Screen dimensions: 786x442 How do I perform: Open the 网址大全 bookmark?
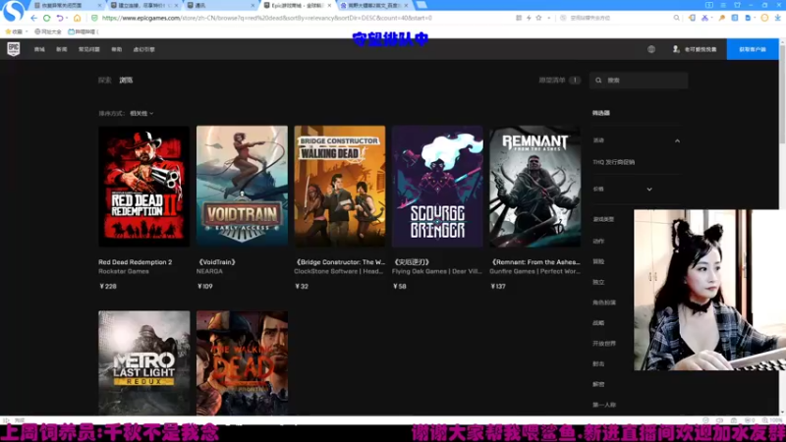48,31
